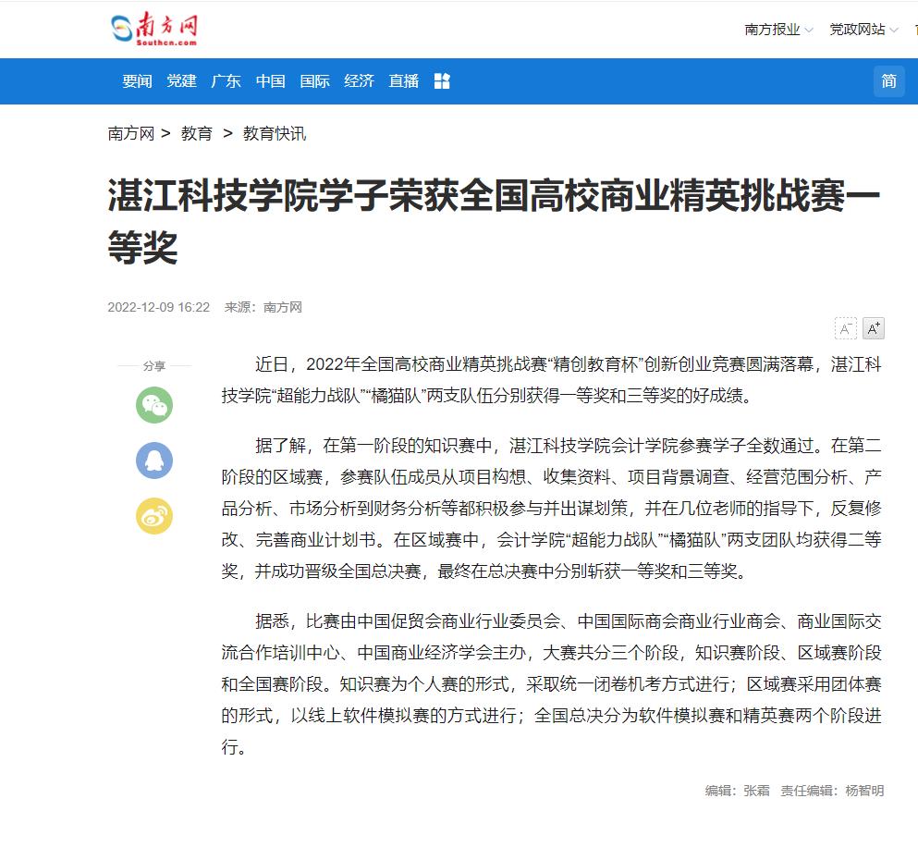Open the Southcn.com logo homepage
This screenshot has width=918, height=860.
(154, 29)
